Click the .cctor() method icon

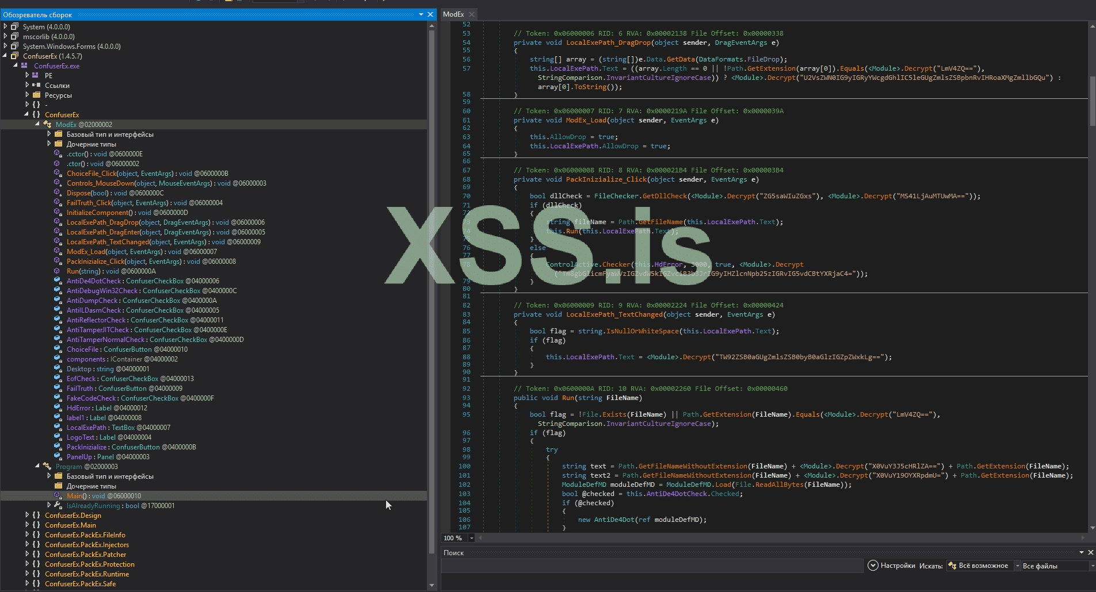[58, 153]
